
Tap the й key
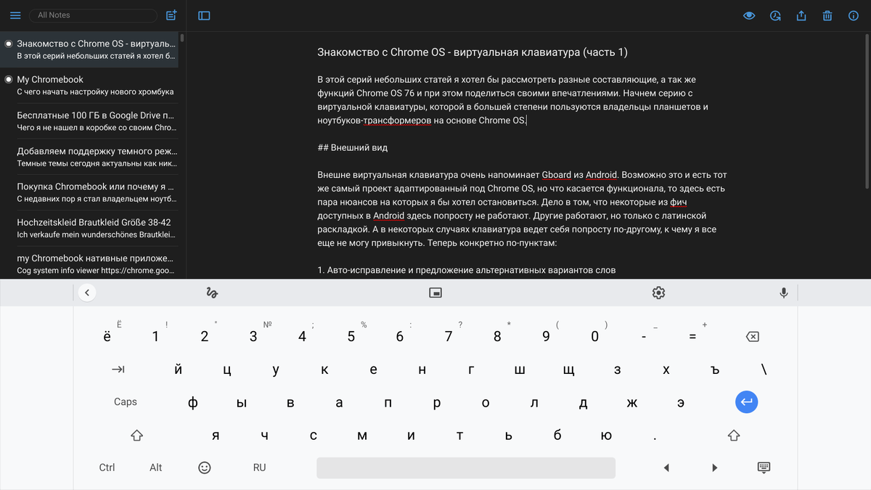coord(179,369)
